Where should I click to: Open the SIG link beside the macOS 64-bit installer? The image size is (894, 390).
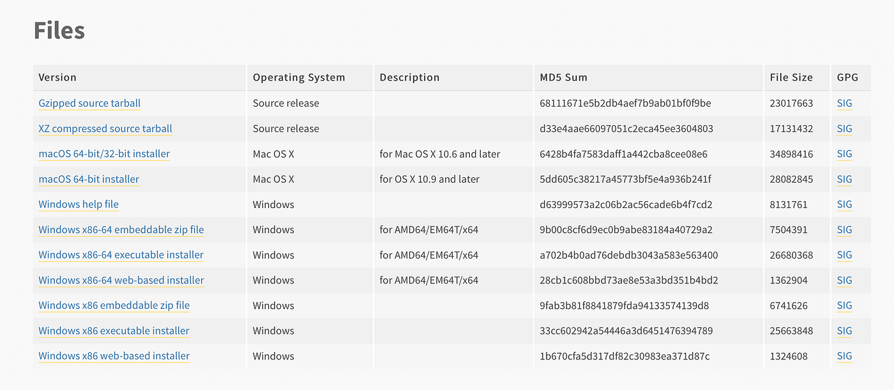(844, 179)
